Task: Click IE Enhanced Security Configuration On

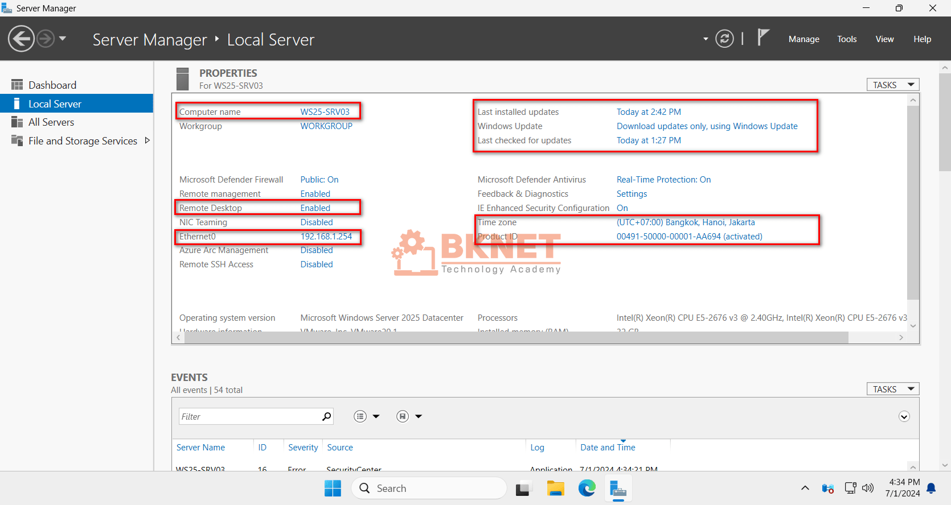Action: coord(622,208)
